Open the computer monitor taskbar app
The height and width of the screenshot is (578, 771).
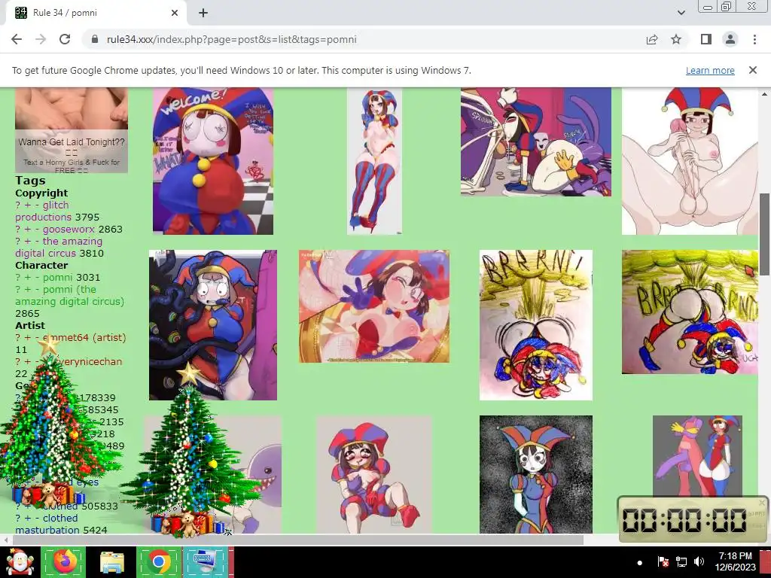point(206,561)
